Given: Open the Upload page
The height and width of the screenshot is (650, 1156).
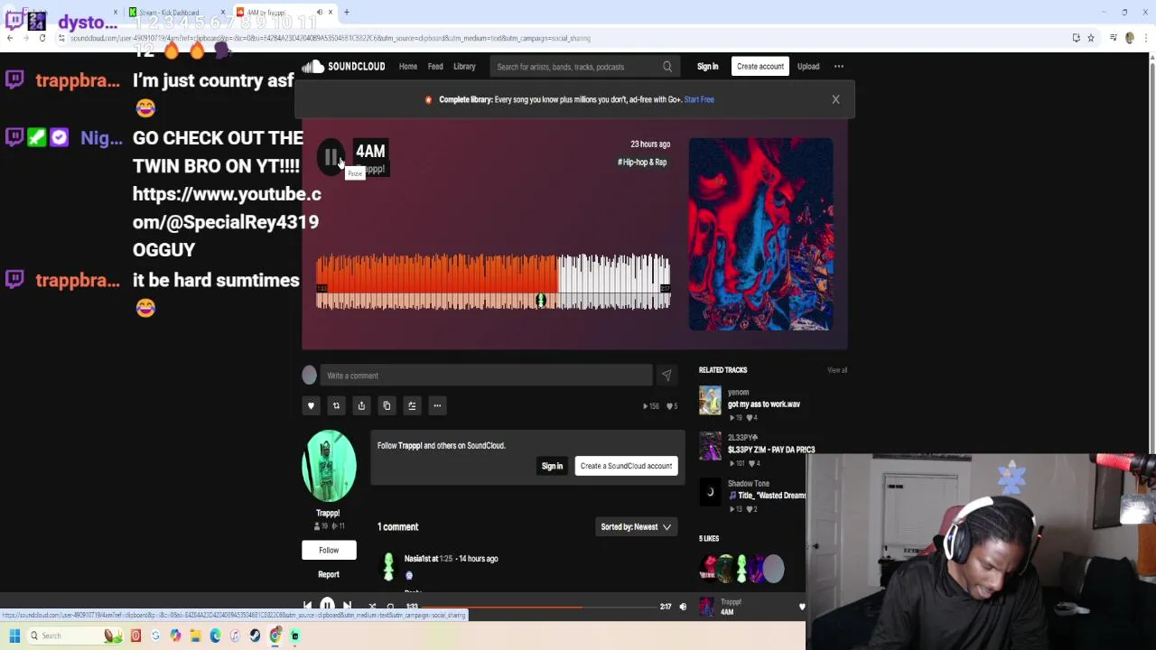Looking at the screenshot, I should 808,67.
